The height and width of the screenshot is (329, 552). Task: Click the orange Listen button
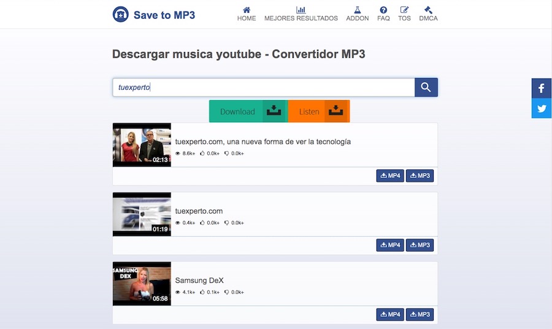[x=318, y=112]
